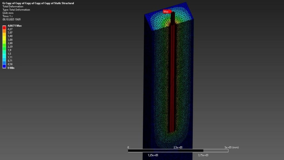Click the 3,08 legend value label
284x160 pixels.
point(10,40)
